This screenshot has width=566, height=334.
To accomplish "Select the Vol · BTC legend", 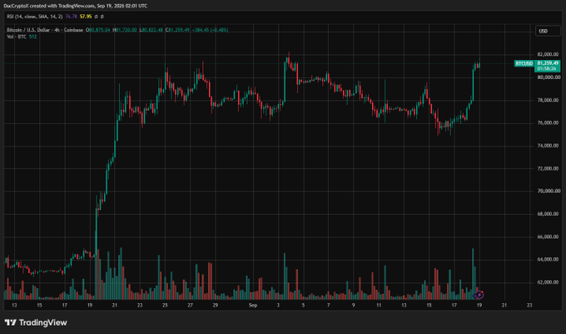I will (17, 37).
